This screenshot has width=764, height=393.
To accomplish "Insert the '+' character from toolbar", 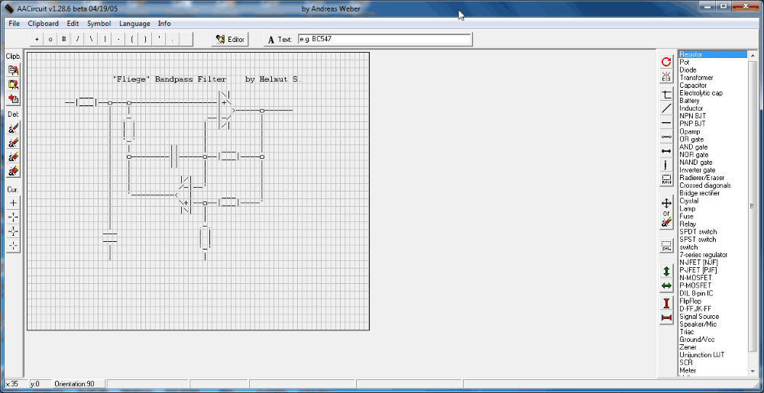I will pyautogui.click(x=37, y=40).
